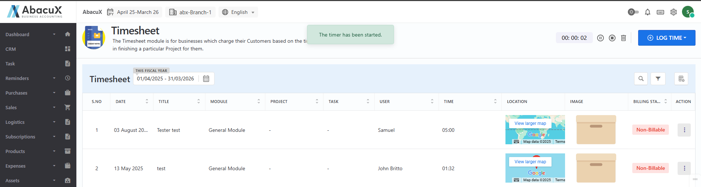The width and height of the screenshot is (701, 187).
Task: Toggle the theme switch in header
Action: [633, 12]
